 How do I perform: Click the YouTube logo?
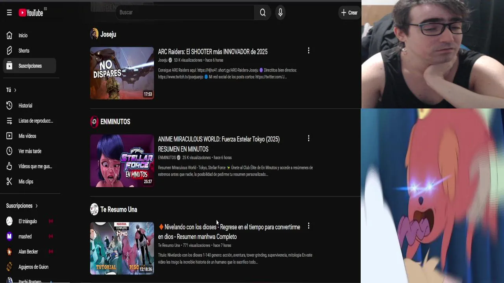pyautogui.click(x=31, y=13)
